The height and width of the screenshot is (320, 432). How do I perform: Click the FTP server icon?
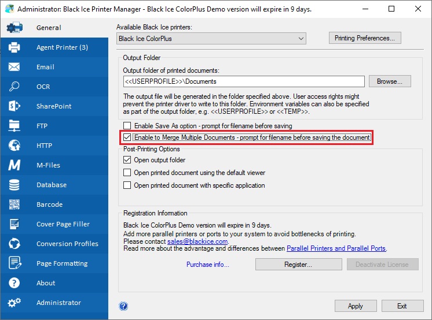14,126
